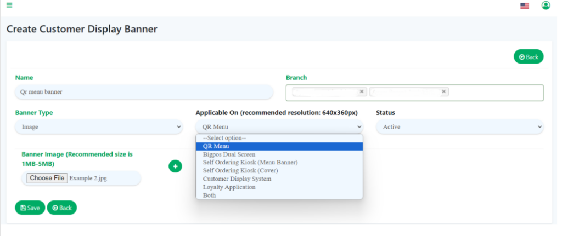Open the user profile avatar
This screenshot has height=236, width=562.
click(x=546, y=5)
